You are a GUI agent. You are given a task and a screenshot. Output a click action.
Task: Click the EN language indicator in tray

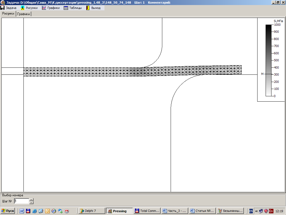(x=251, y=211)
